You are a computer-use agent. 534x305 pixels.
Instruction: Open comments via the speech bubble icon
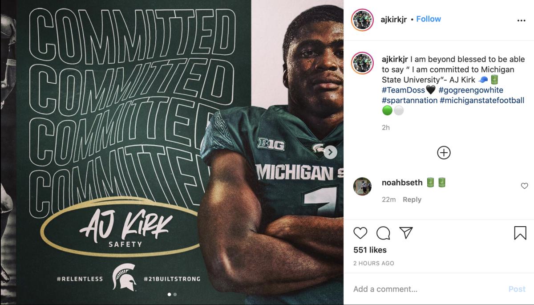(x=383, y=233)
